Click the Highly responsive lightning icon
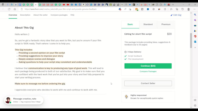198x111 pixels. point(126,97)
